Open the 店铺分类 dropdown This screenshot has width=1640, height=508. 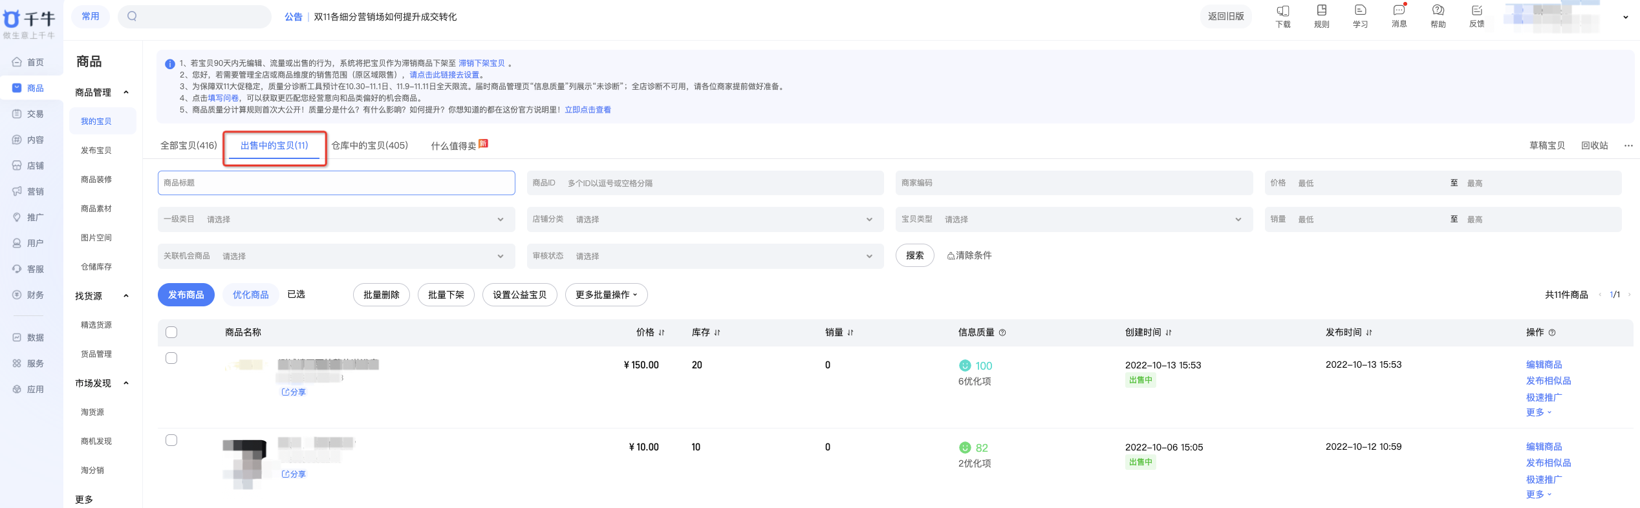pos(705,219)
